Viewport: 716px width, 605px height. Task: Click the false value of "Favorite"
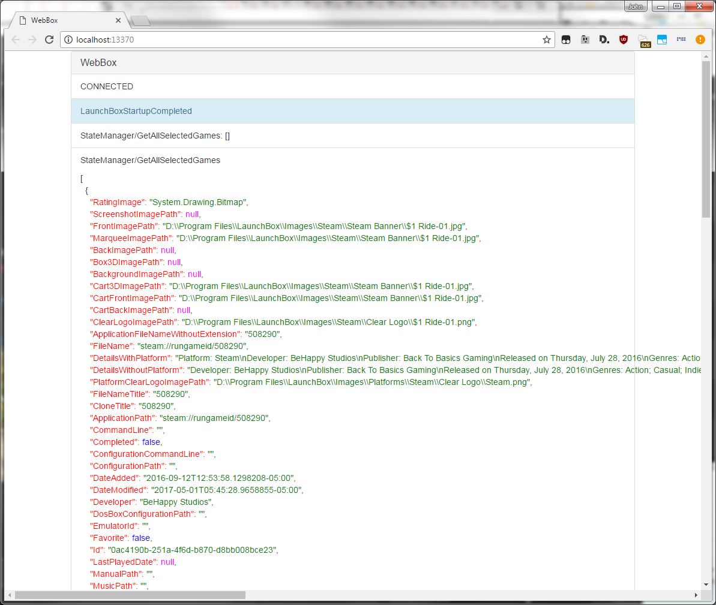(x=141, y=538)
